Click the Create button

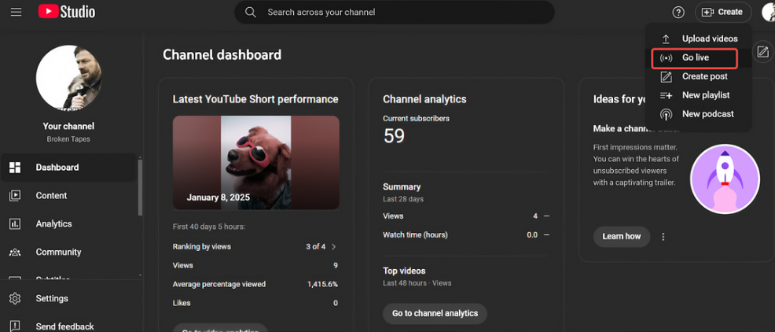click(723, 13)
